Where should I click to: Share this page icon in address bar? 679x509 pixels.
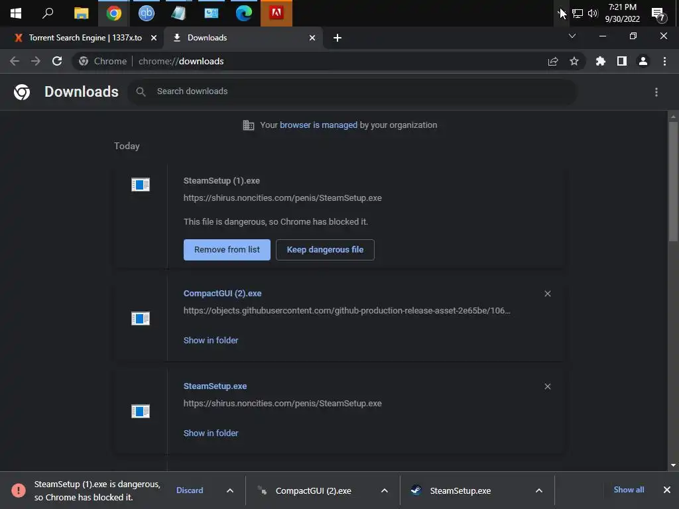553,61
